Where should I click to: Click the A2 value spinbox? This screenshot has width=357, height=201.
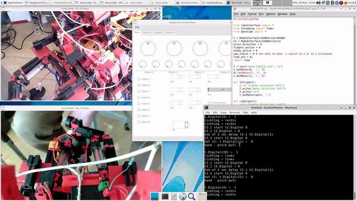(x=195, y=90)
